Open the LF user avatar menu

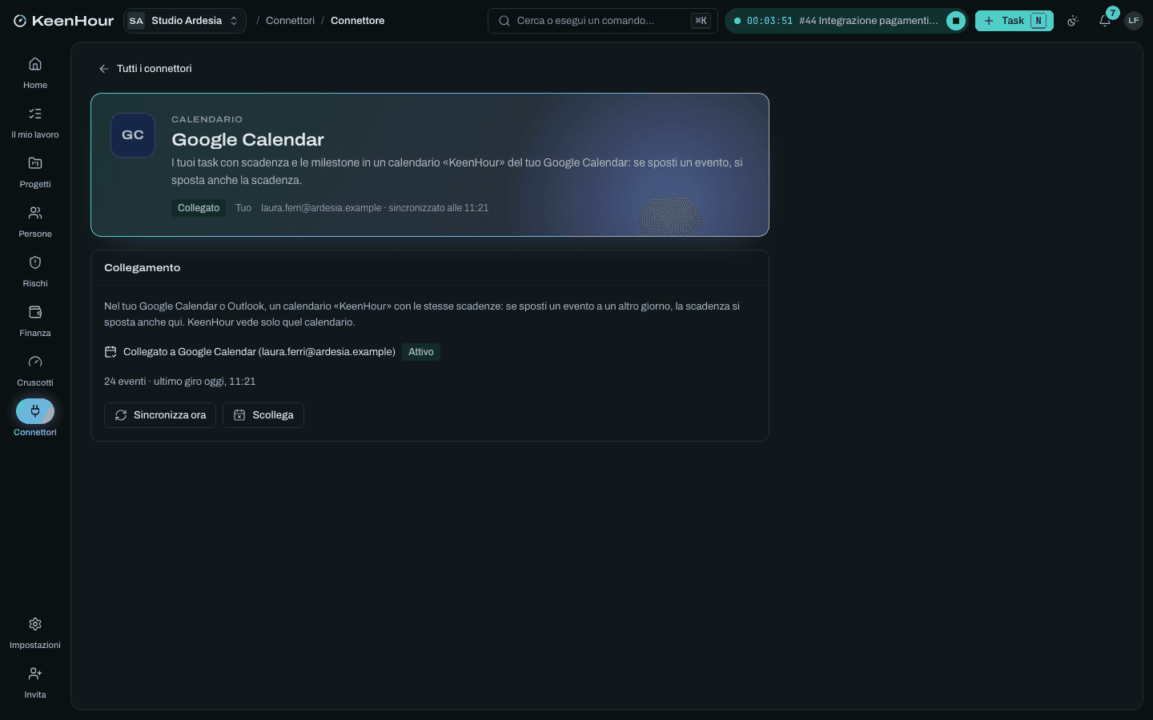[1134, 21]
